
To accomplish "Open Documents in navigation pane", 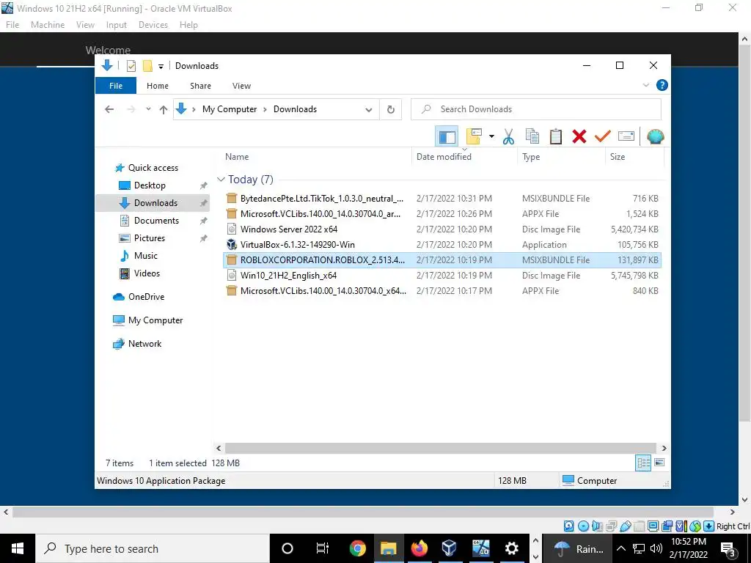I will click(156, 220).
